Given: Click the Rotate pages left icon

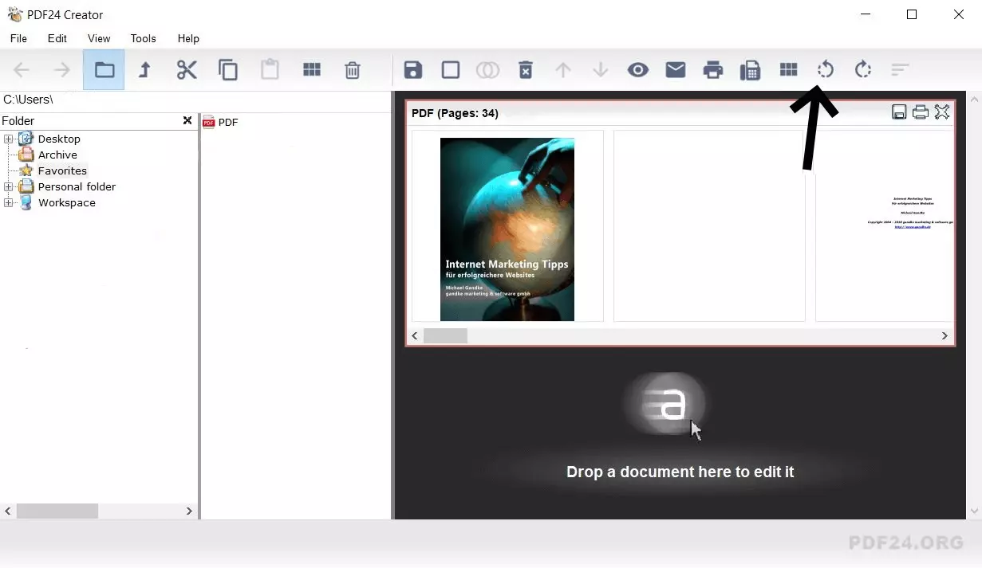Looking at the screenshot, I should tap(826, 70).
